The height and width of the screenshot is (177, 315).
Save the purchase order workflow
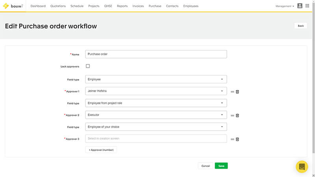pyautogui.click(x=221, y=166)
